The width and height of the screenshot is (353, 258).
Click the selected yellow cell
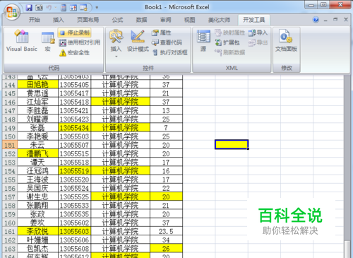click(232, 144)
